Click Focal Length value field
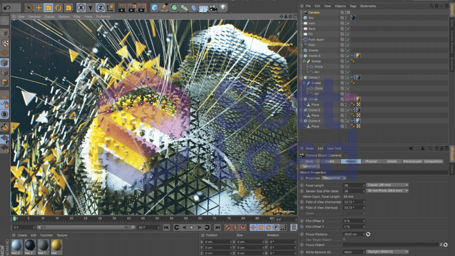Screen dimensions: 455x256 tap(353, 185)
